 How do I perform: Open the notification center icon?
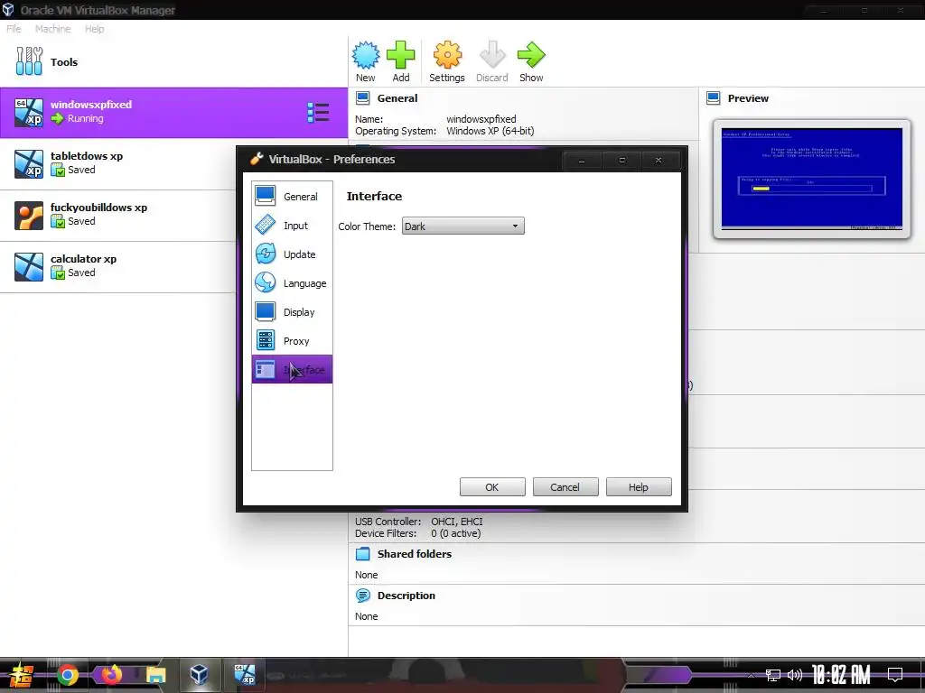895,675
